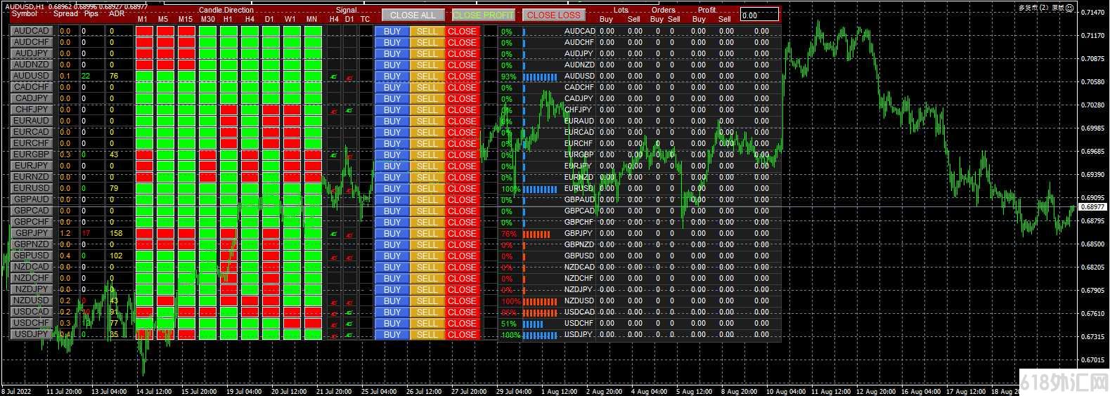Screen dimensions: 1110x396
Task: Click the AUDUSD MN green candle cell
Action: pyautogui.click(x=313, y=76)
